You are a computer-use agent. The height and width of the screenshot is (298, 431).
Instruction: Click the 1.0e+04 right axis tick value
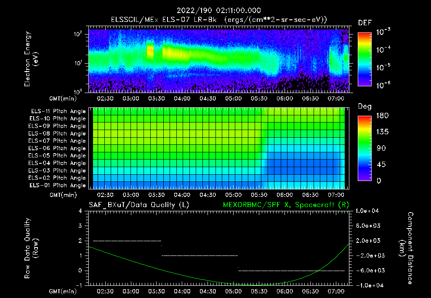coord(367,211)
